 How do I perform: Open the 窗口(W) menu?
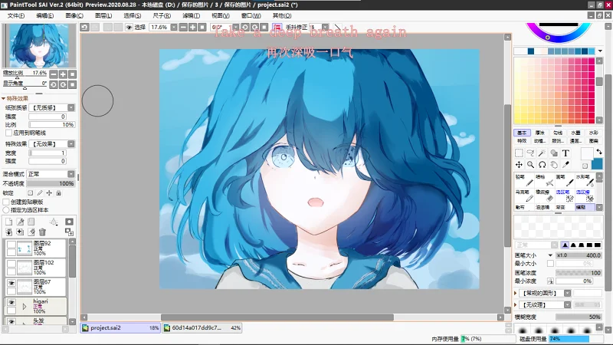[251, 15]
